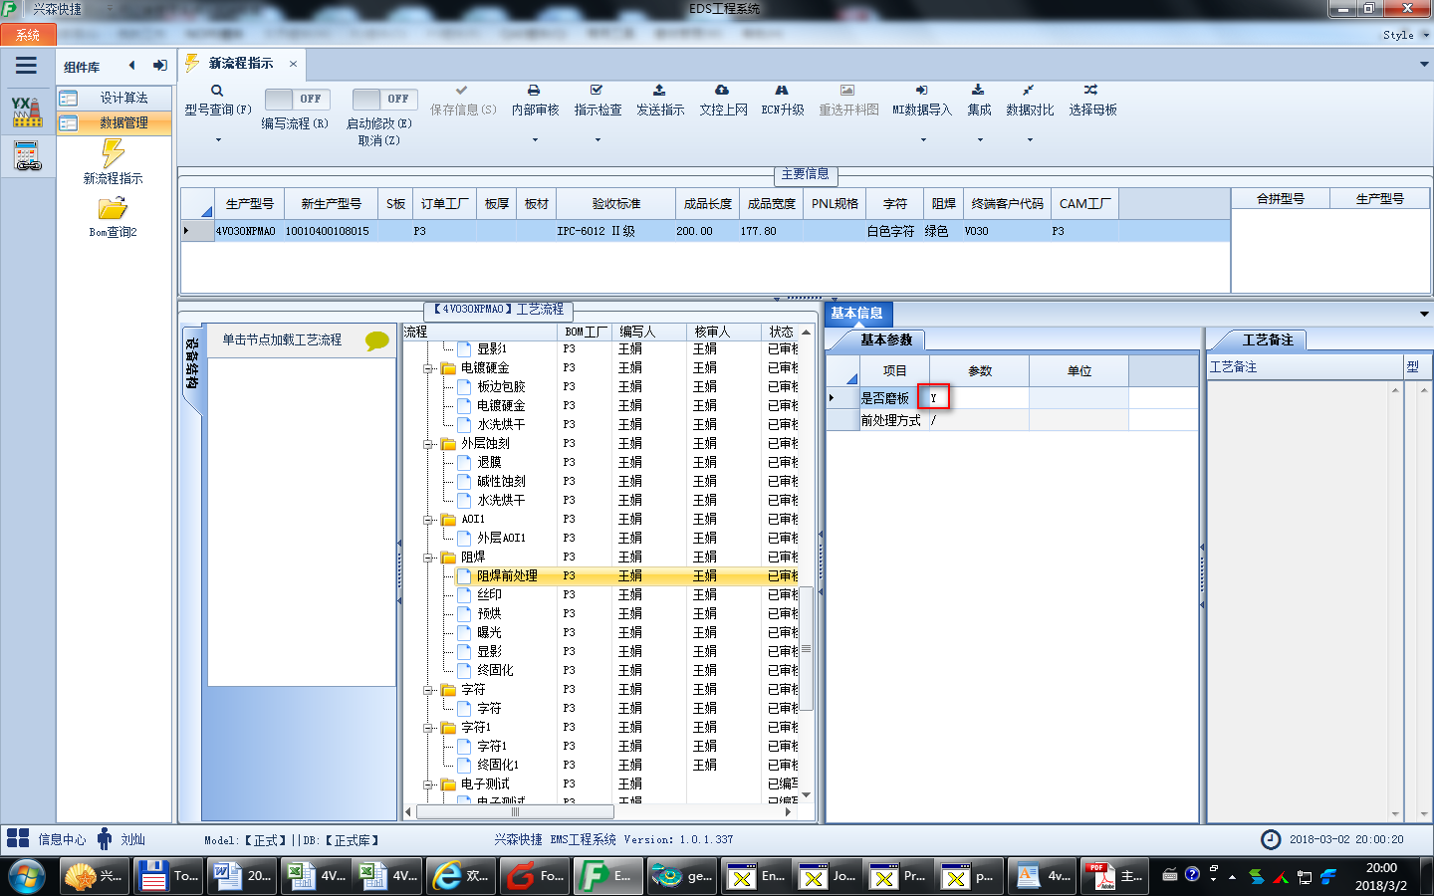This screenshot has width=1434, height=896.
Task: Click the ECN升级 icon
Action: [782, 90]
